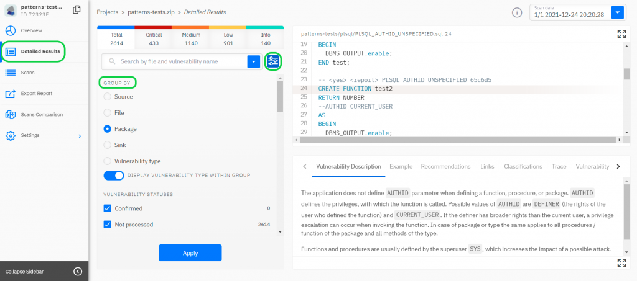Switch to Vulnerability Description tab
Image resolution: width=637 pixels, height=281 pixels.
[x=348, y=167]
